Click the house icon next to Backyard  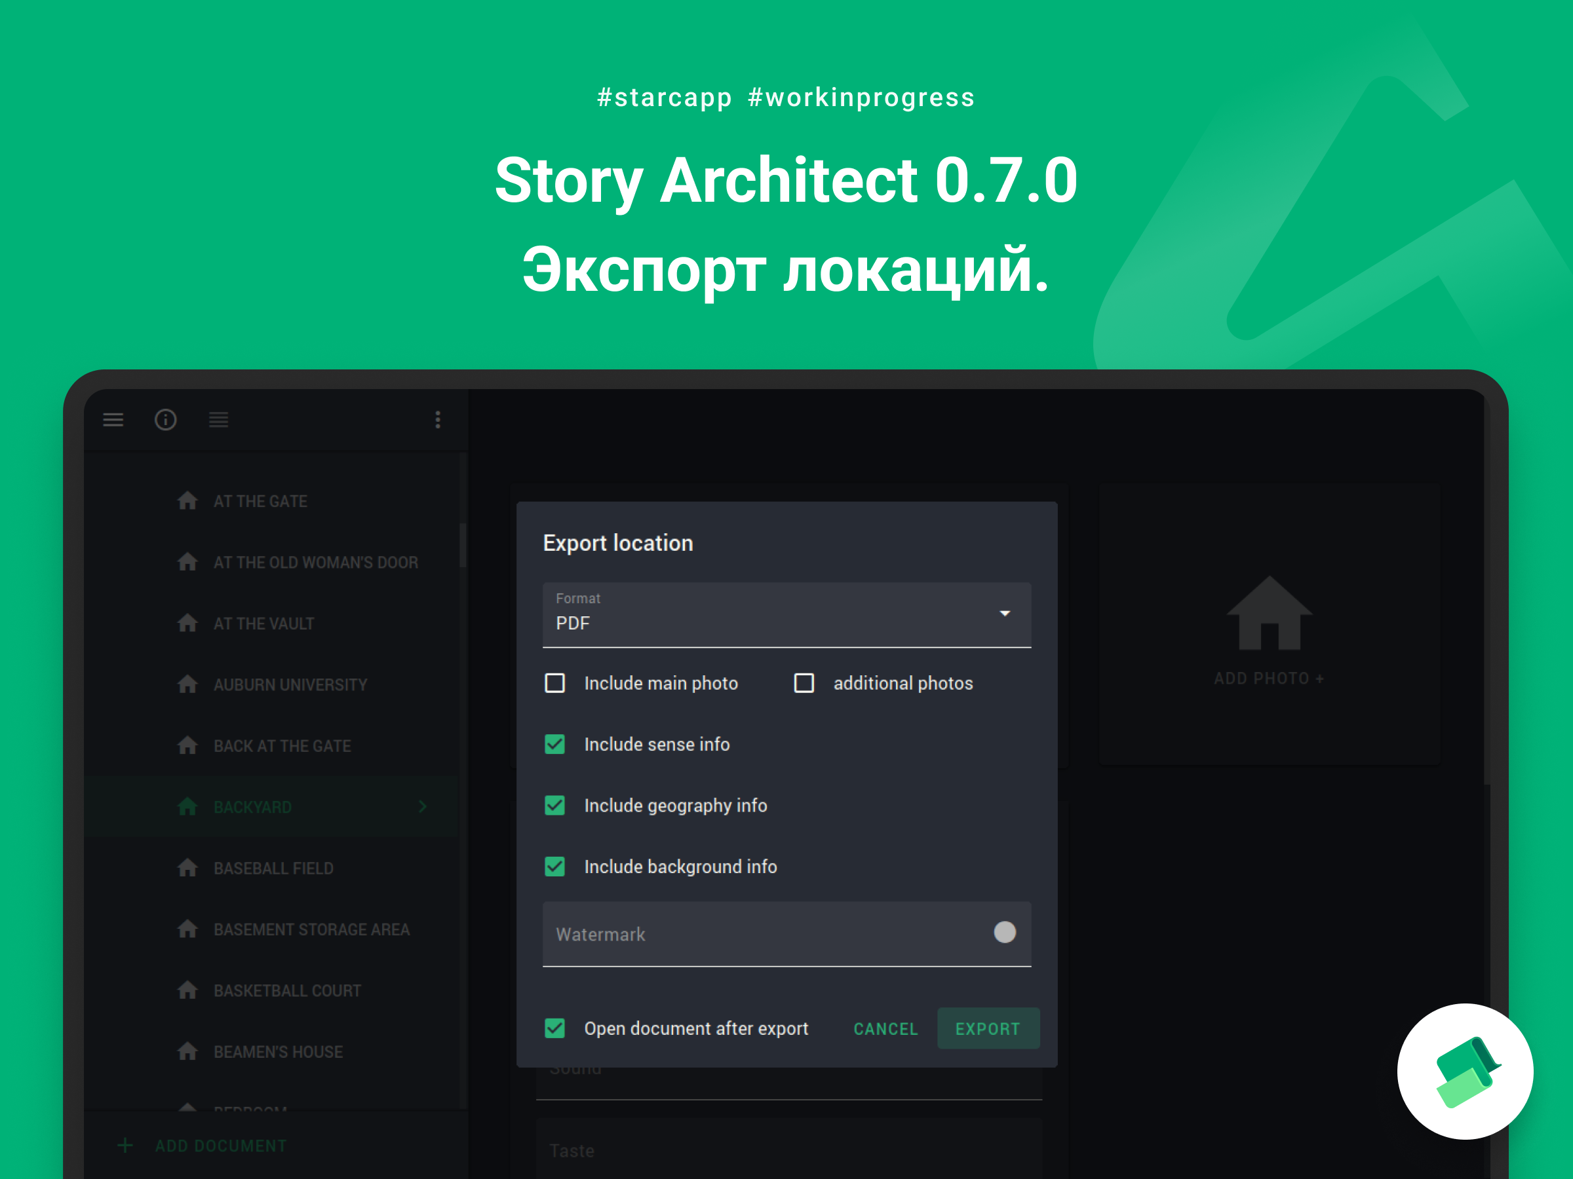pos(187,806)
